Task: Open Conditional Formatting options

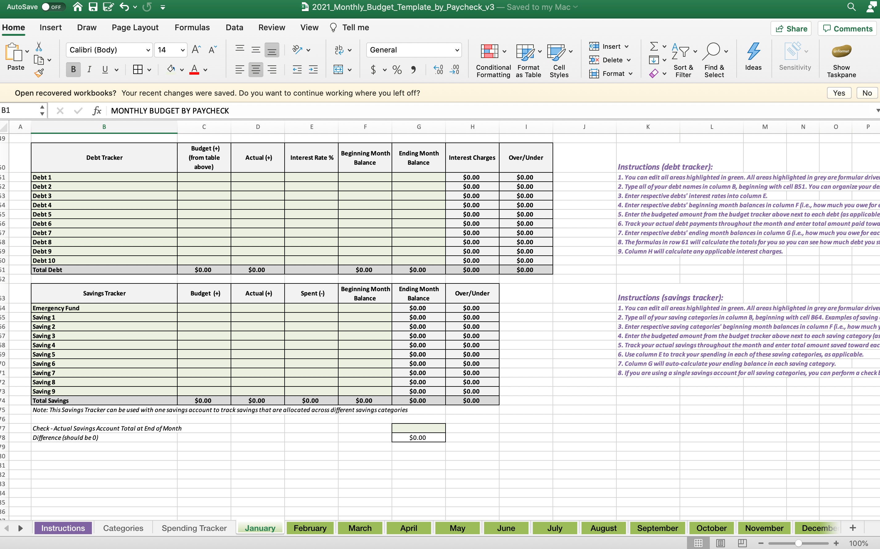Action: pos(492,60)
